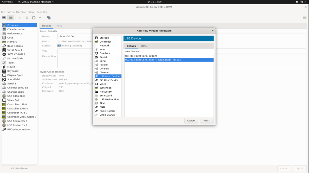Select Controller in hardware type list
Image resolution: width=309 pixels, height=173 pixels.
tap(108, 42)
